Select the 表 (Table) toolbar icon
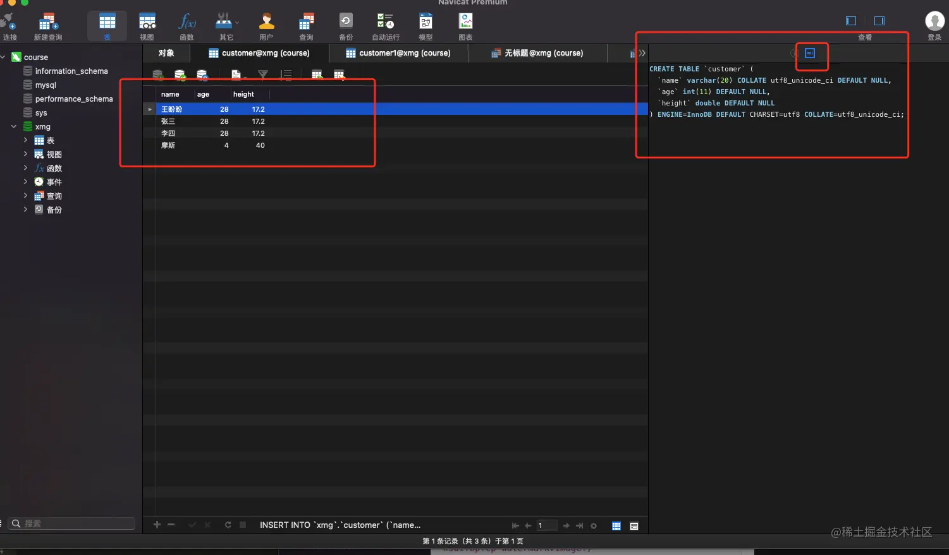The height and width of the screenshot is (555, 949). coord(107,23)
